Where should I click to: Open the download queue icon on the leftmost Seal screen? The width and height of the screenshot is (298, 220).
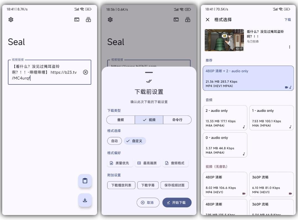click(x=88, y=20)
